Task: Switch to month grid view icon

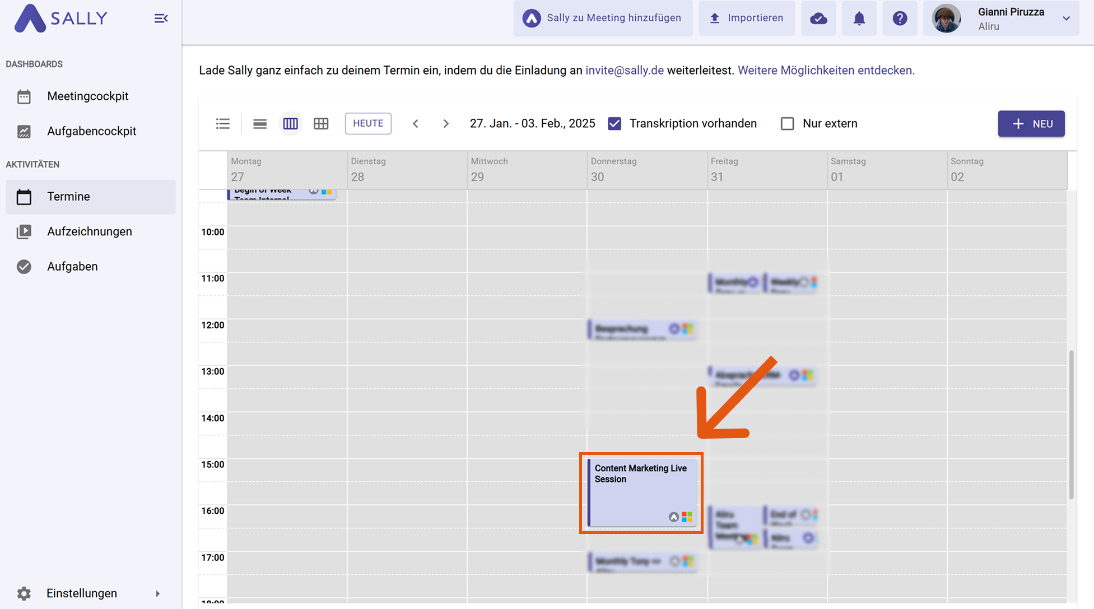Action: coord(321,124)
